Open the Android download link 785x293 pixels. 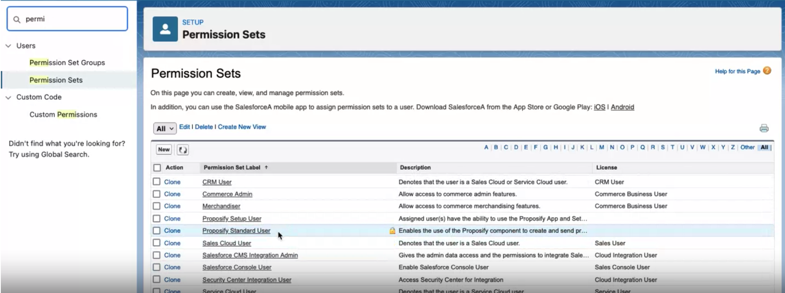point(622,107)
